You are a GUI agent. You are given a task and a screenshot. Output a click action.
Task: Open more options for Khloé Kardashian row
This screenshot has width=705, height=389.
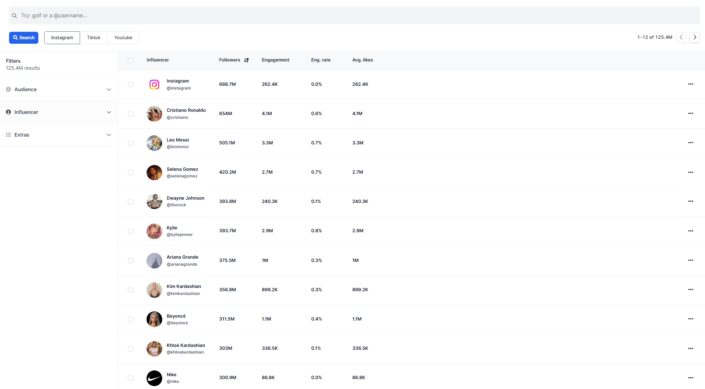691,349
